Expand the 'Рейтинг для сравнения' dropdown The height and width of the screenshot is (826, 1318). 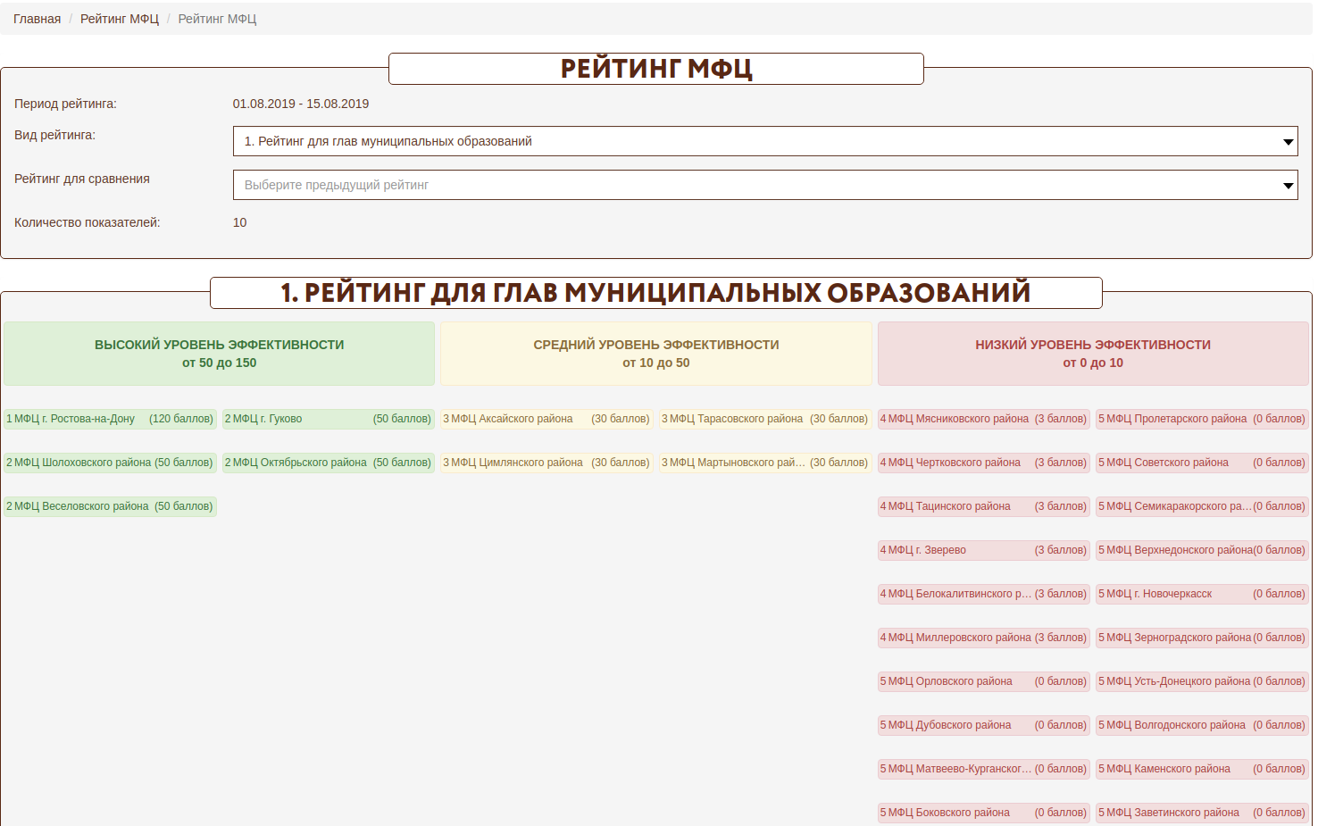[764, 185]
